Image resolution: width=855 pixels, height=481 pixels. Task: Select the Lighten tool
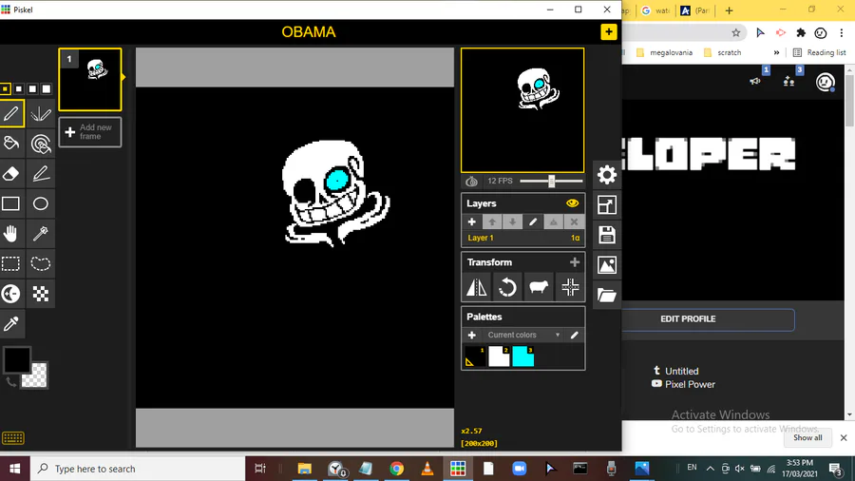10,294
